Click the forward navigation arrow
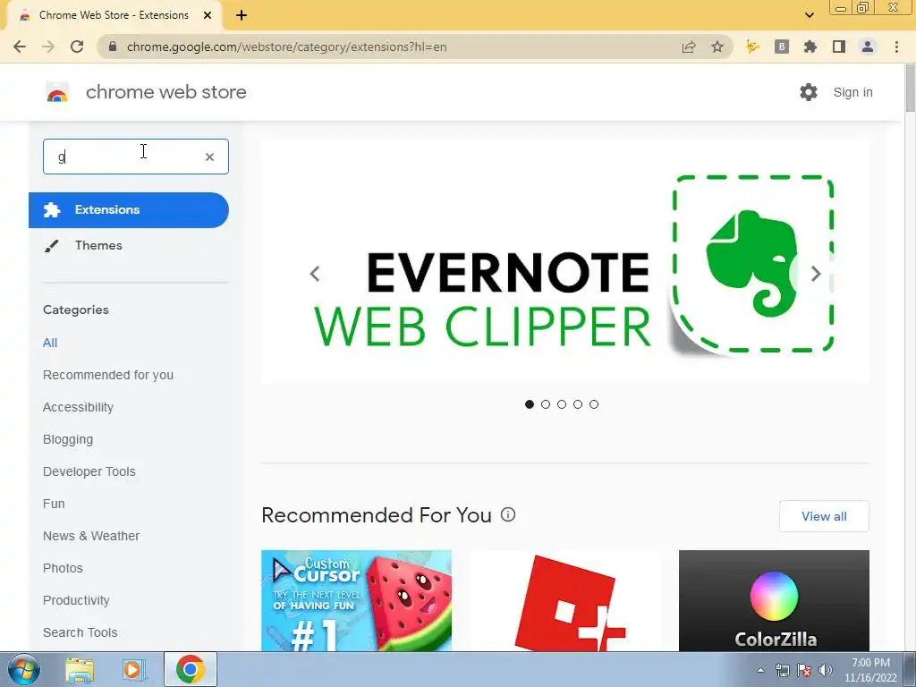Image resolution: width=916 pixels, height=687 pixels. (48, 47)
